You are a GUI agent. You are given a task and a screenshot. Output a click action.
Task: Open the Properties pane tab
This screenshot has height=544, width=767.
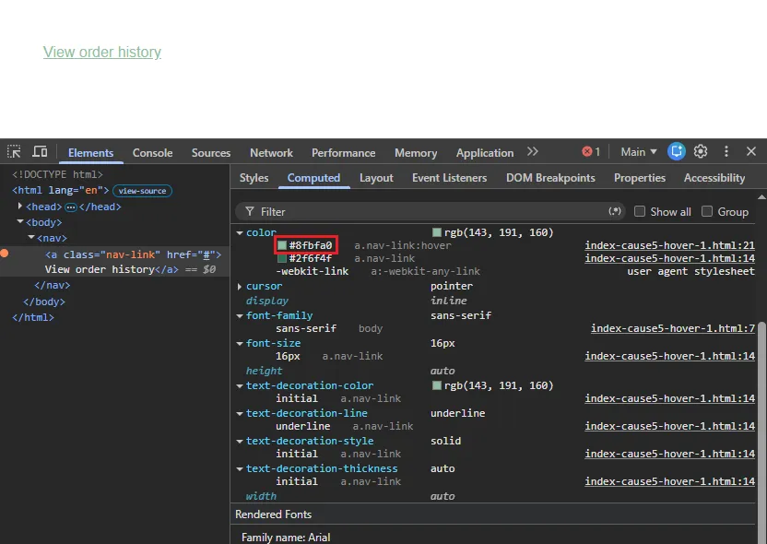[x=640, y=178]
